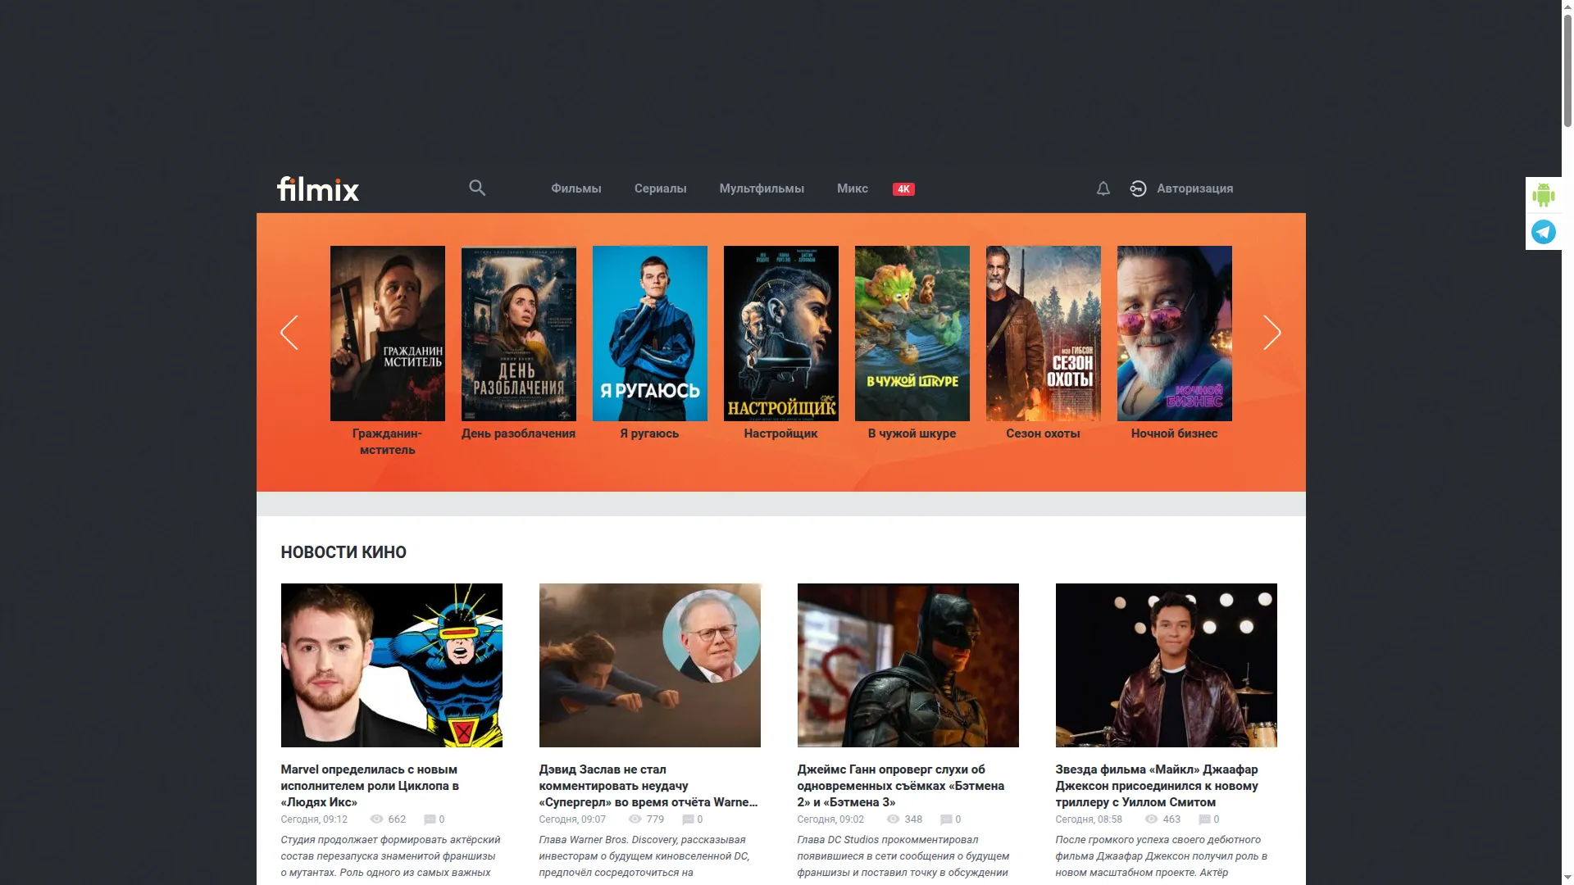Click comments icon on Zaslav article
Screen dimensions: 1574x885
(688, 819)
